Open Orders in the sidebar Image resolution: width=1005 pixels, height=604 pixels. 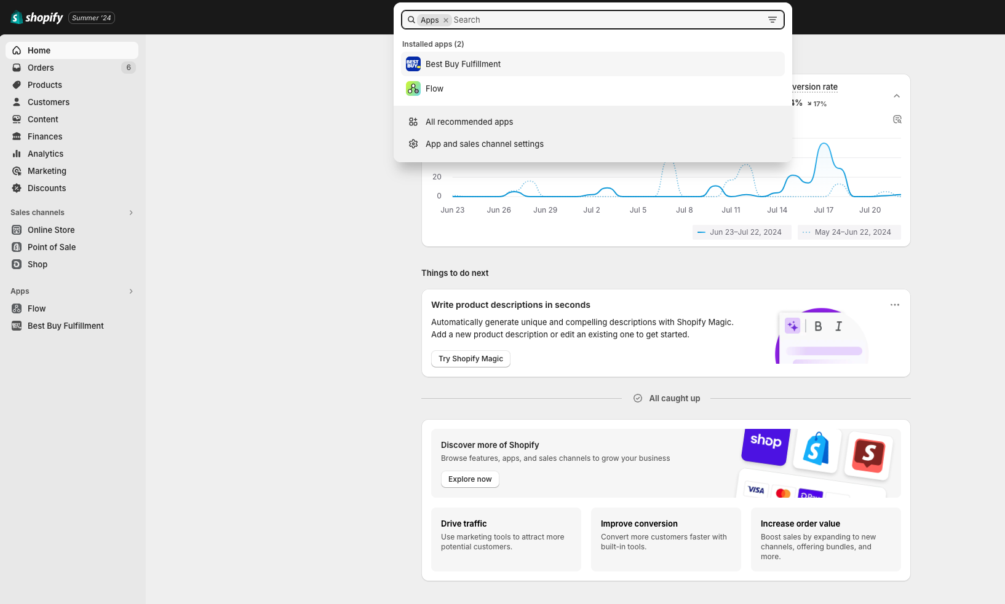coord(72,68)
